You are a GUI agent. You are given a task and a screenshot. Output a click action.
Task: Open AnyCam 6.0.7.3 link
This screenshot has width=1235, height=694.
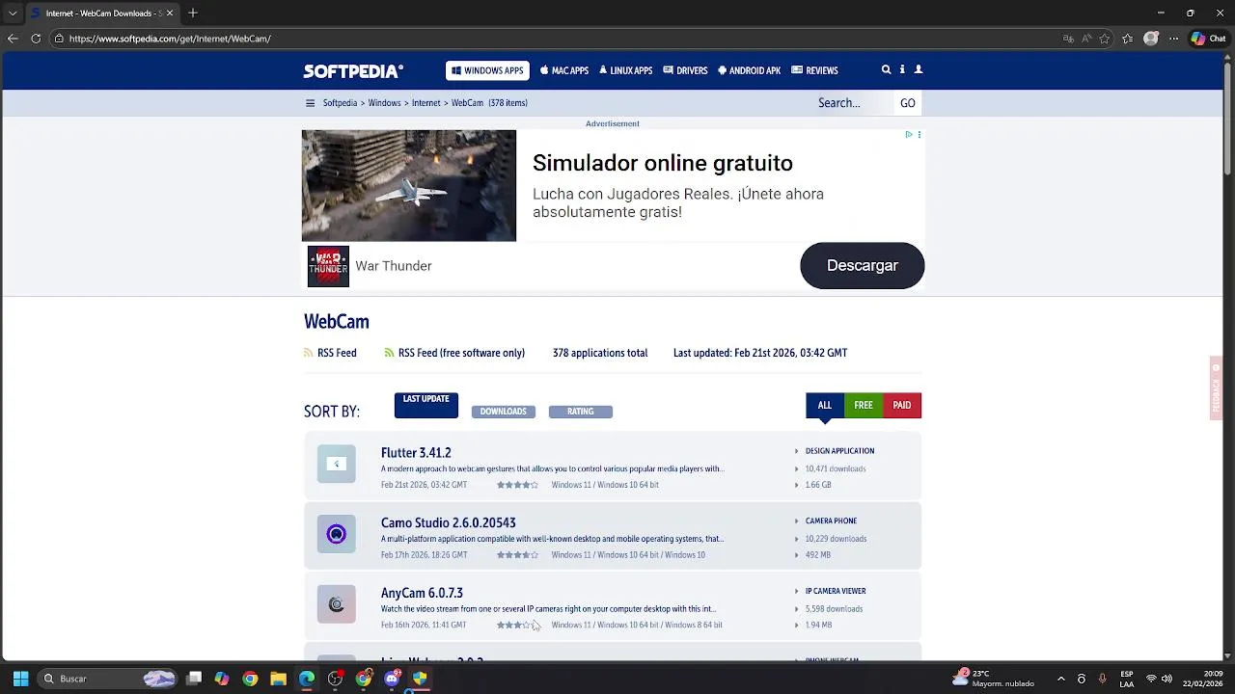click(x=422, y=594)
